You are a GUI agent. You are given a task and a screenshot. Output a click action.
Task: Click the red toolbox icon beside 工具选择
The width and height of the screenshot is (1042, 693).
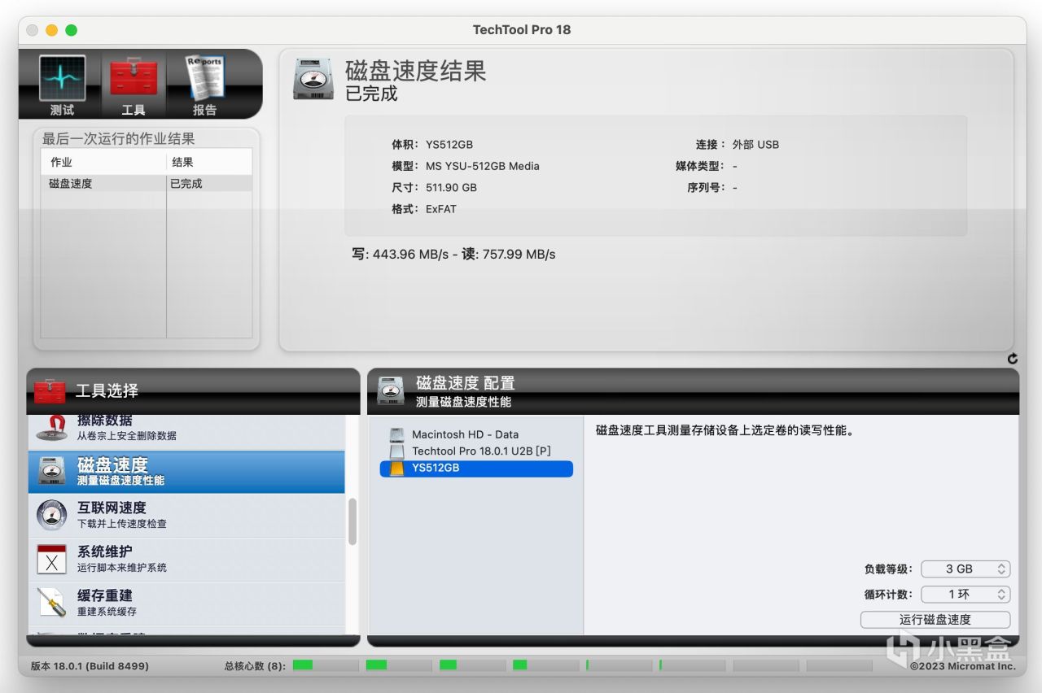point(50,391)
